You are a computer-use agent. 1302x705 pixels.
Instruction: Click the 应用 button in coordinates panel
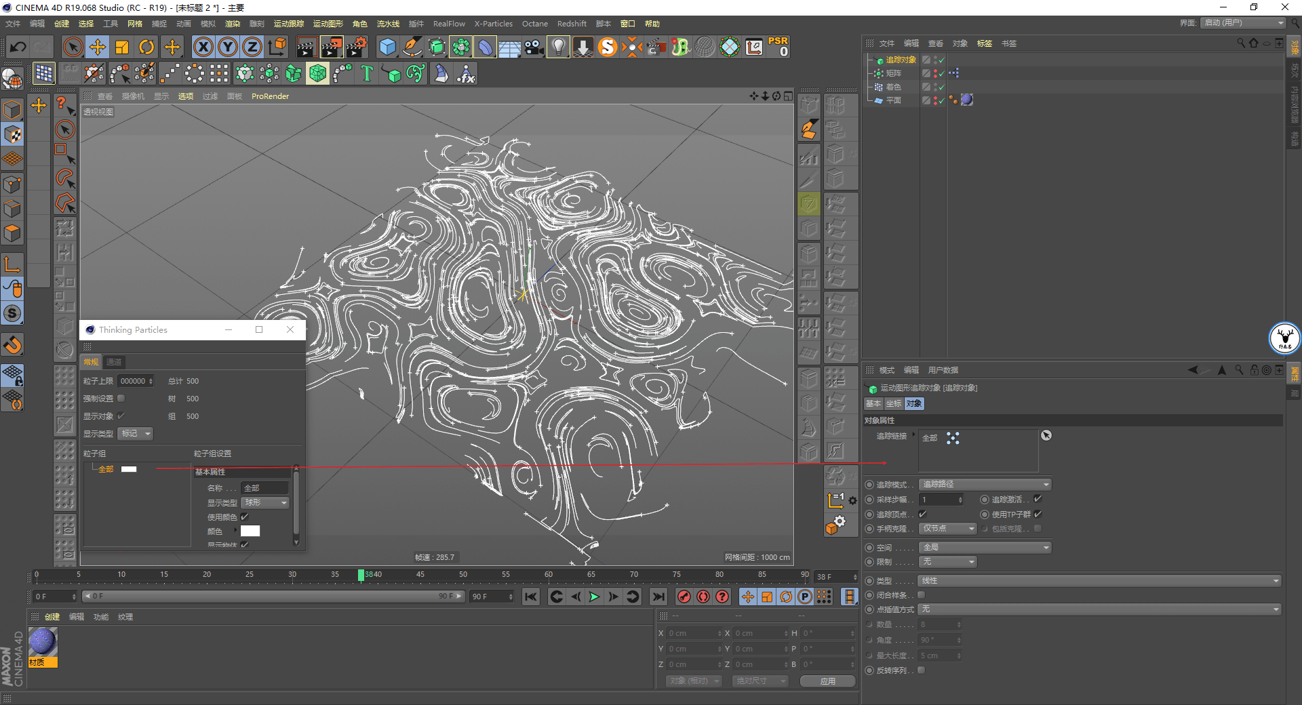coord(827,681)
